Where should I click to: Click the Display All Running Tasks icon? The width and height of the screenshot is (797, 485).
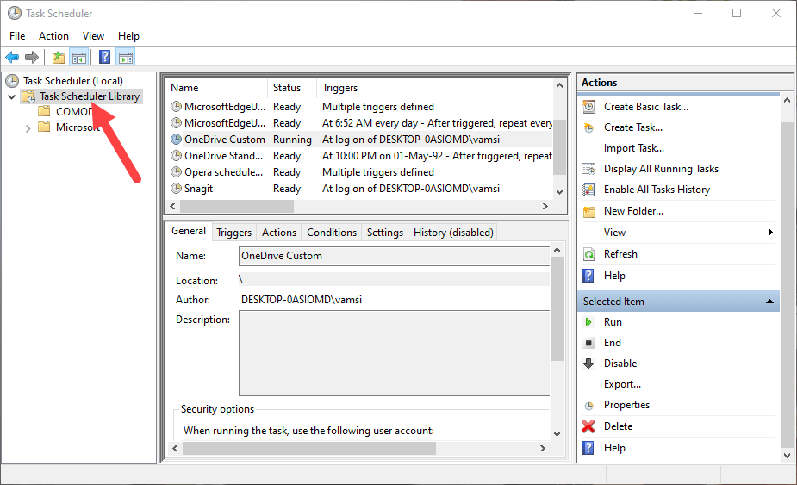[x=588, y=169]
